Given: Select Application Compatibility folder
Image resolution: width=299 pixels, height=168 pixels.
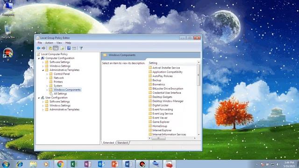Looking at the screenshot, I should pyautogui.click(x=167, y=72).
